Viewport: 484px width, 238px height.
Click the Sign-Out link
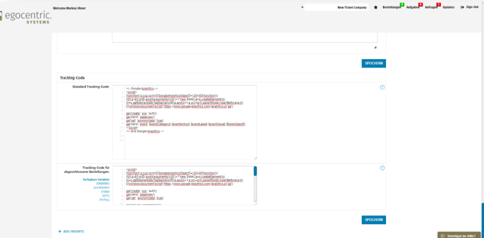pos(473,7)
